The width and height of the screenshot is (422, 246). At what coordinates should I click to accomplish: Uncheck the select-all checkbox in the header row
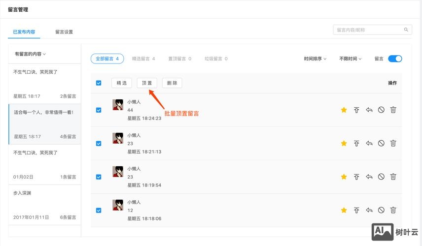99,83
